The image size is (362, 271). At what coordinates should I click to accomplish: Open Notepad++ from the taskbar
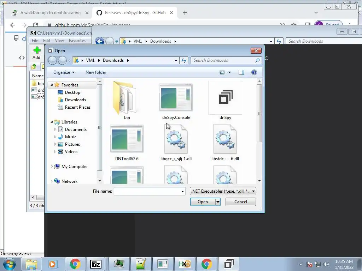pos(141,264)
